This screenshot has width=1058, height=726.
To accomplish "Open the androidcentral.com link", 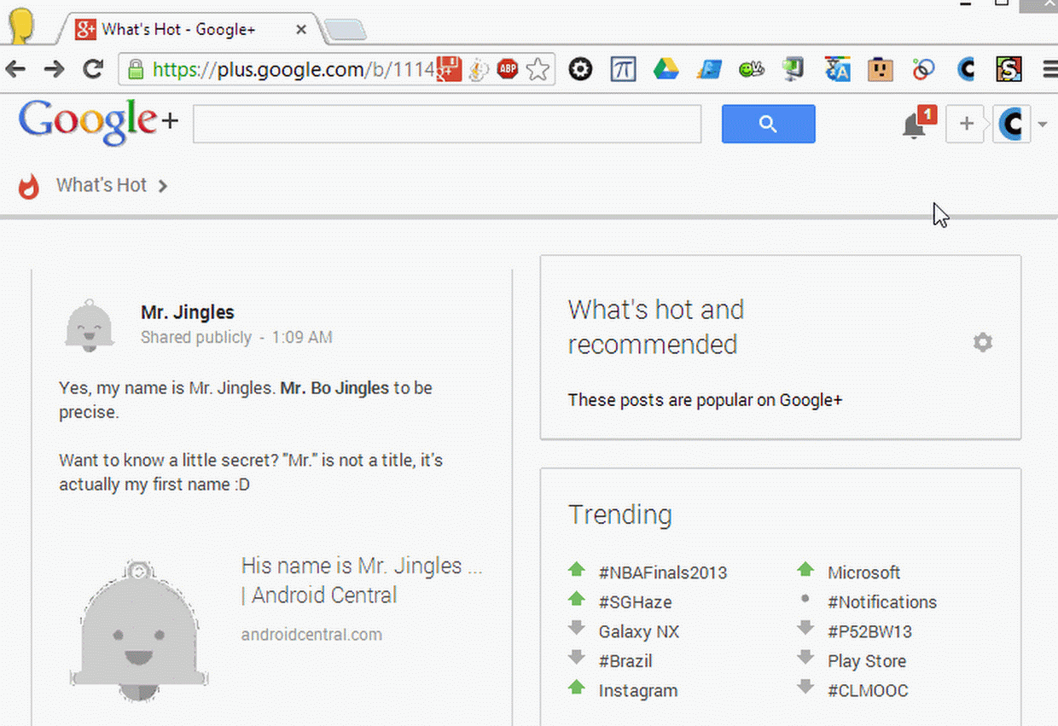I will 311,635.
